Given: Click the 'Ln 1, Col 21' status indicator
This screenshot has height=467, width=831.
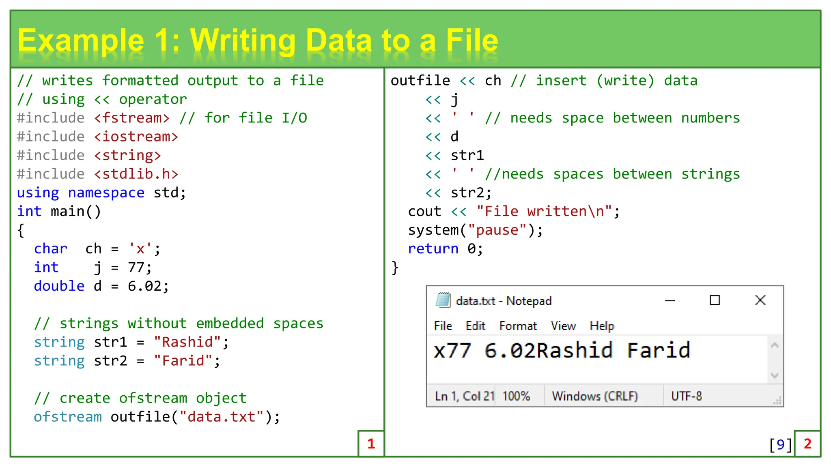Looking at the screenshot, I should pos(464,396).
